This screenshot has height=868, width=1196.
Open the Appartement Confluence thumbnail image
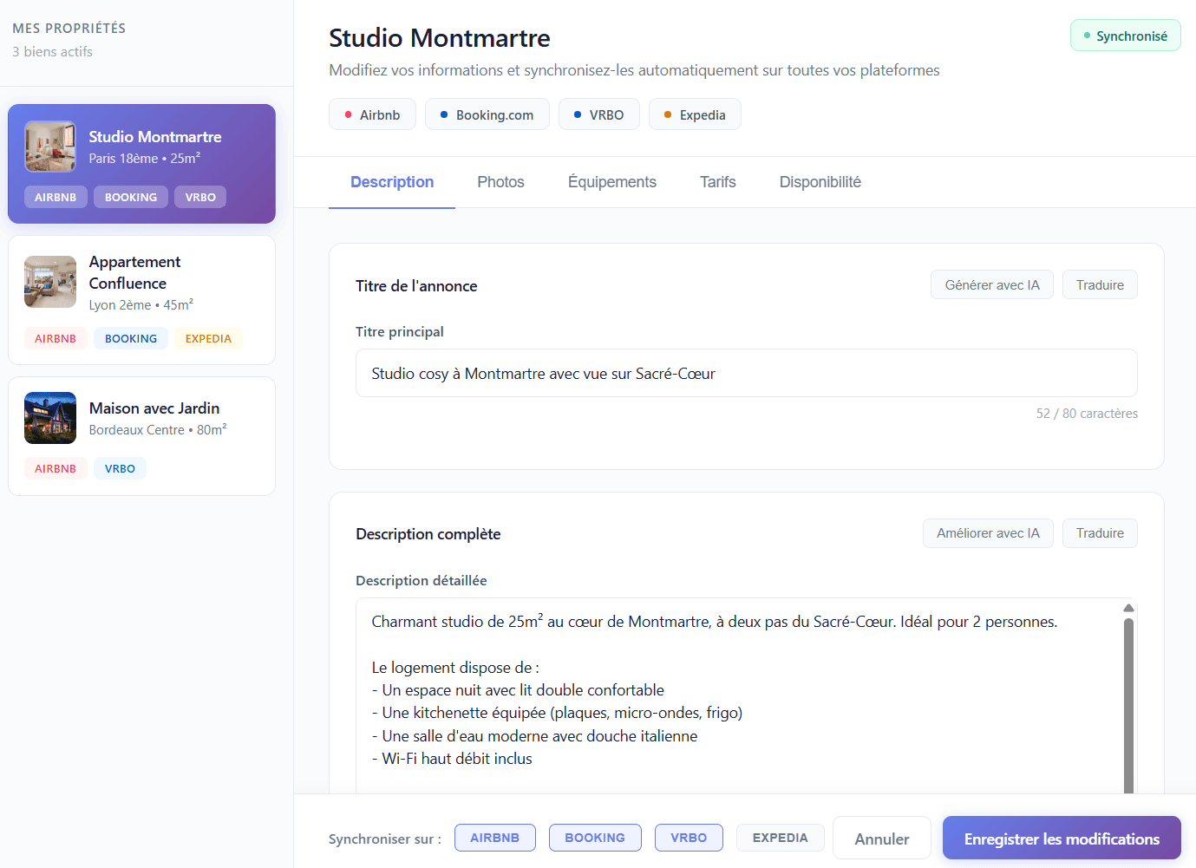tap(50, 282)
